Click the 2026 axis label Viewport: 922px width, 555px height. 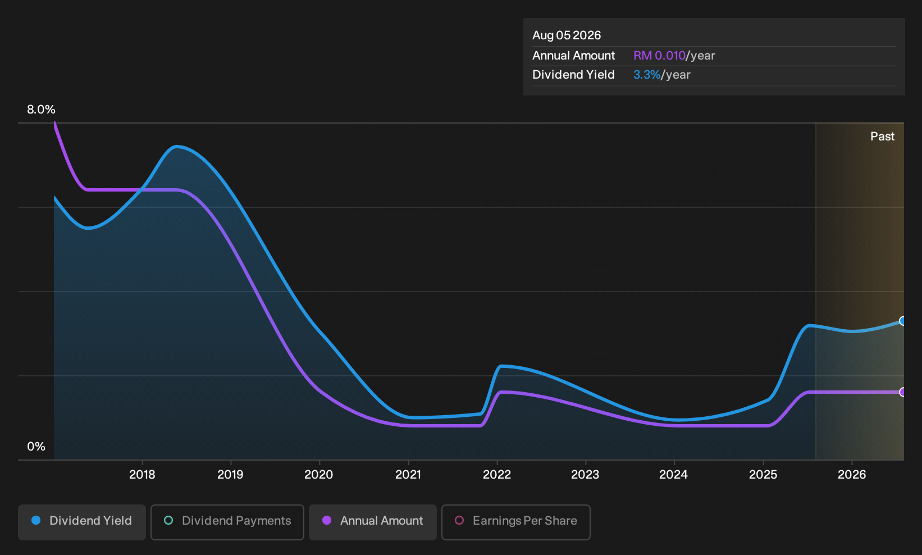point(852,475)
